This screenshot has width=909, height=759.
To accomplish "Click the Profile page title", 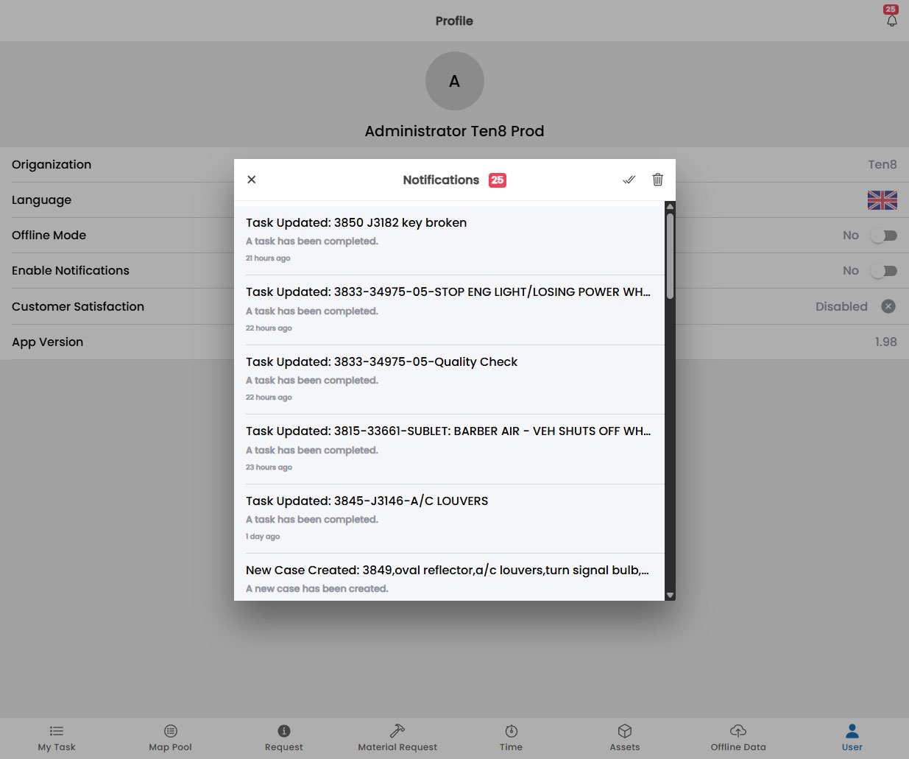I will tap(454, 21).
